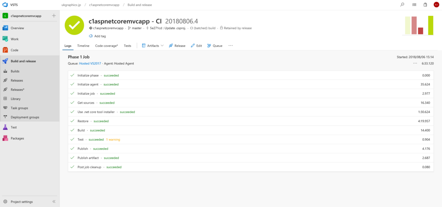Click the Release toolbar button
Image resolution: width=442 pixels, height=207 pixels.
pos(177,46)
